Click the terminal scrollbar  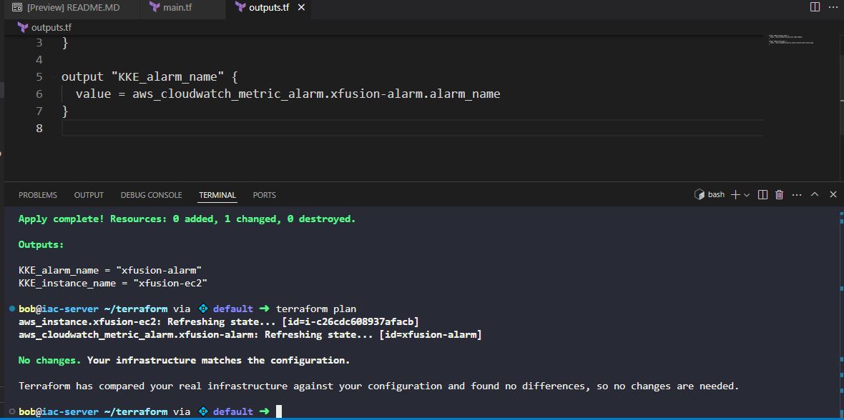click(x=841, y=312)
